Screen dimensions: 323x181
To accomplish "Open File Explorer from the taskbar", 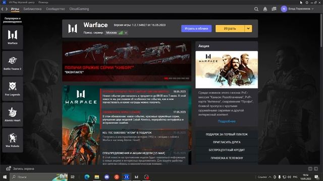I will [x=97, y=177].
